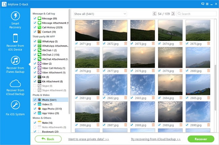Uncheck the Message (89) checkbox
Screen dimensions: 219x145
coord(35,18)
